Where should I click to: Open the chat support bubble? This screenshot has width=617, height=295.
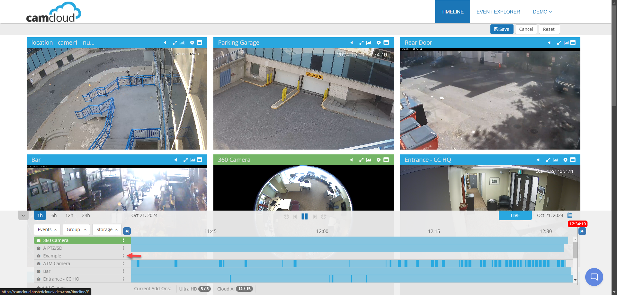tap(594, 277)
